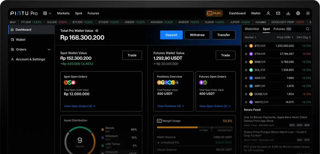Sort market list by Price (IDR)
This screenshot has width=320, height=154.
click(x=285, y=37)
